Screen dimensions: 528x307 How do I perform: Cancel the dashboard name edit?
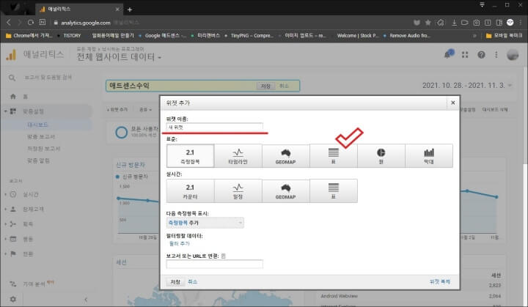click(285, 86)
